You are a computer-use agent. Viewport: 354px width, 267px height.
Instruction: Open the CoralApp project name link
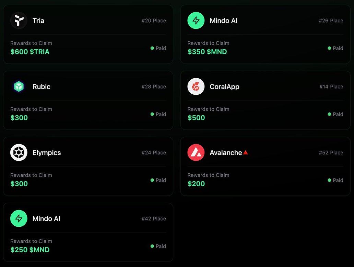224,86
